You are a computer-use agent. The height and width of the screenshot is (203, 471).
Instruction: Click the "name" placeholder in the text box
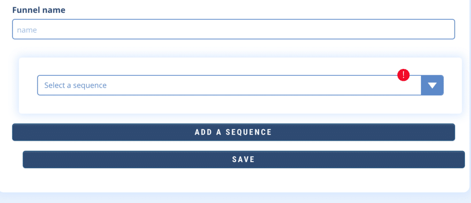click(x=27, y=30)
